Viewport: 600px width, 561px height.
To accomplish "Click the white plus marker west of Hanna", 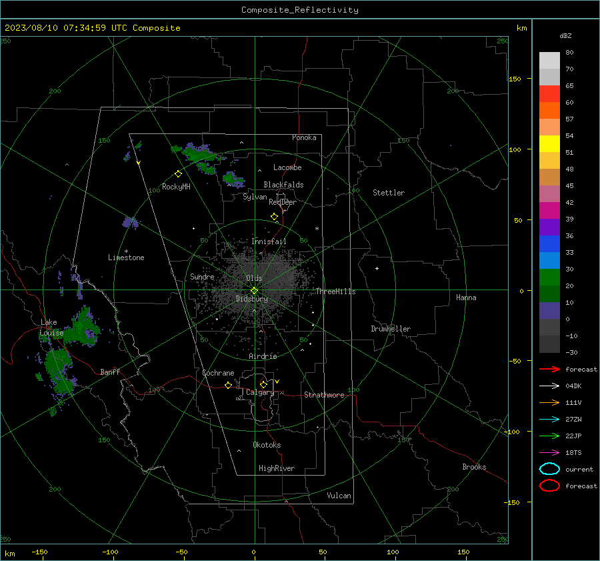I will click(x=377, y=268).
